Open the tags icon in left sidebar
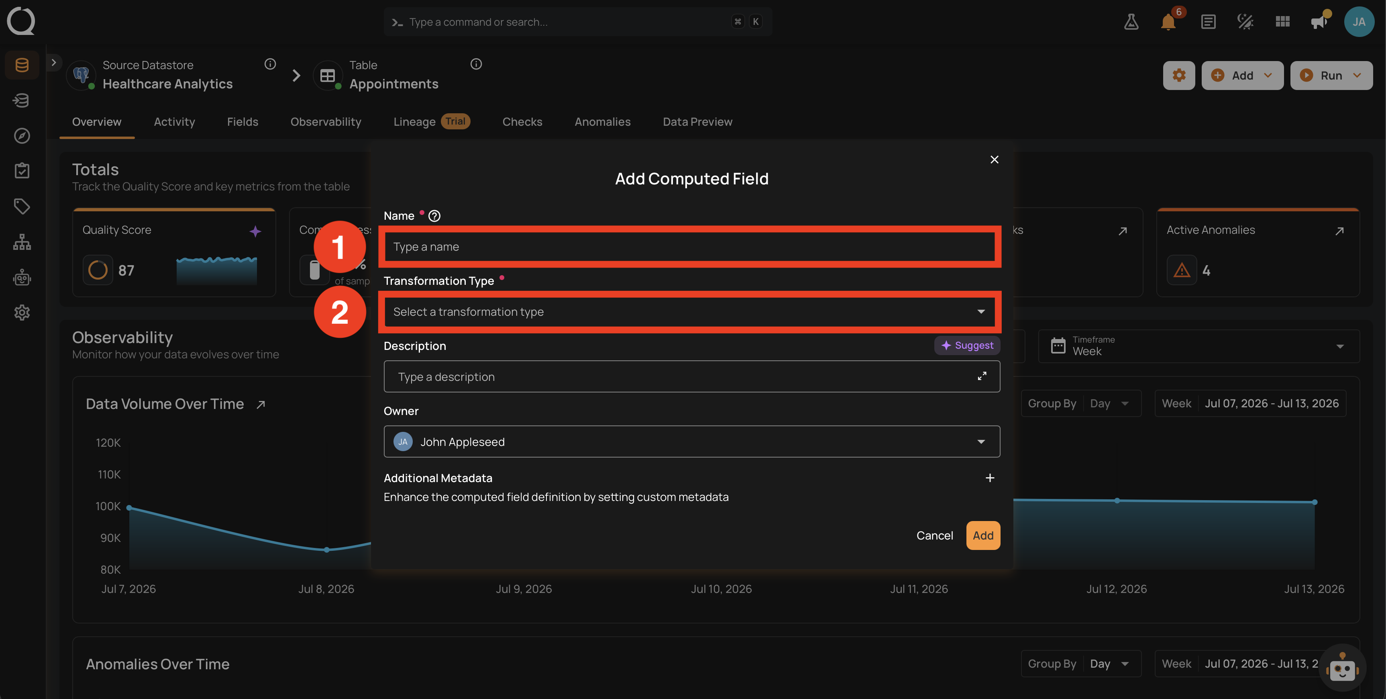Image resolution: width=1386 pixels, height=699 pixels. click(x=22, y=206)
